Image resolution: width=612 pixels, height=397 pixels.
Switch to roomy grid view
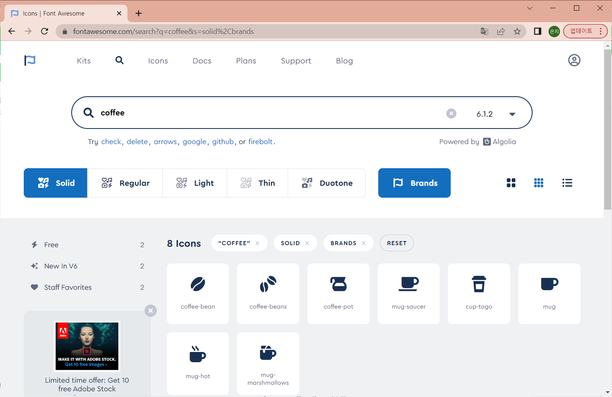pyautogui.click(x=511, y=183)
